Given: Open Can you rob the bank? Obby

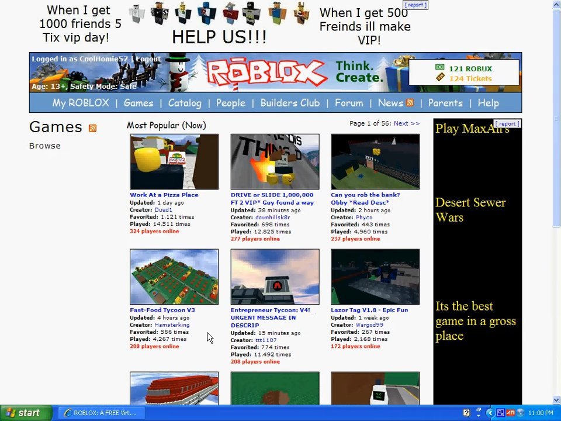Looking at the screenshot, I should (365, 199).
